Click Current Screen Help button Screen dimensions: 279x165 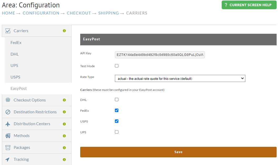coord(249,5)
